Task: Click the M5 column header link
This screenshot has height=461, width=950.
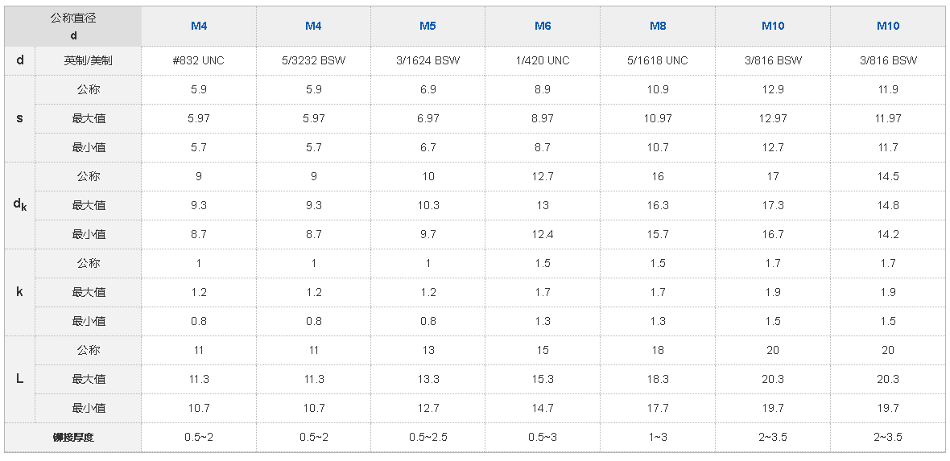Action: (427, 26)
